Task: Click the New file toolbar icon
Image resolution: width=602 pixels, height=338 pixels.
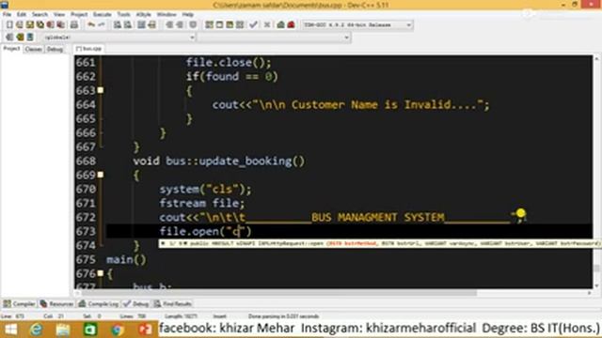Action: [x=9, y=25]
